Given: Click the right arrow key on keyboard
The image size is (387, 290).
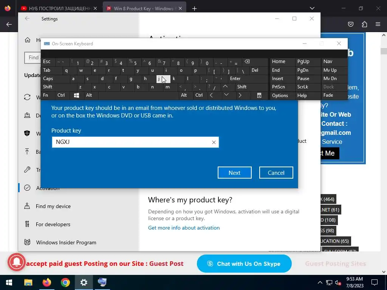Looking at the screenshot, I should pyautogui.click(x=240, y=95).
